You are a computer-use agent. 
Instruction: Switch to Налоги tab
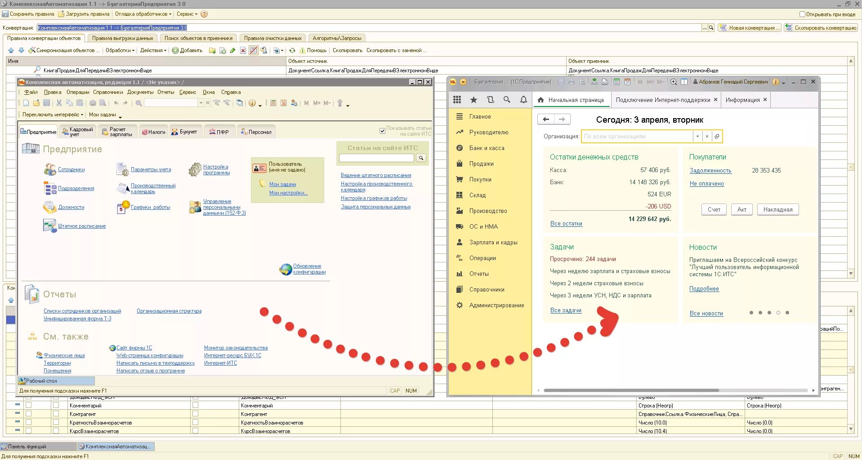coord(153,132)
